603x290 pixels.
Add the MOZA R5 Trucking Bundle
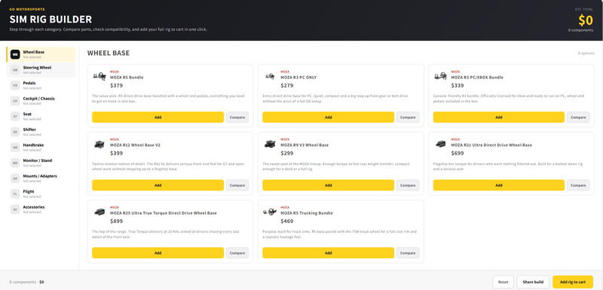coord(329,253)
